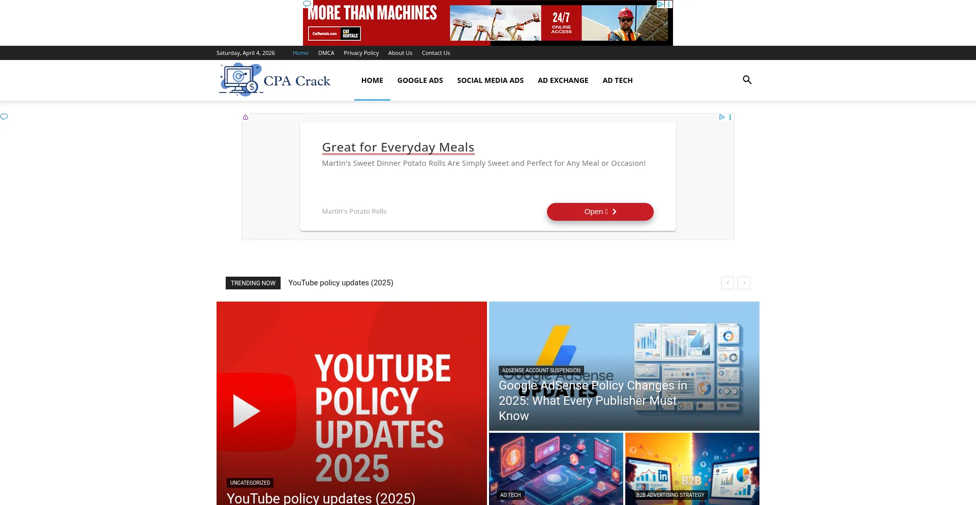Click the Saturday, April 4, 2026 date
Viewport: 976px width, 505px height.
coord(246,53)
